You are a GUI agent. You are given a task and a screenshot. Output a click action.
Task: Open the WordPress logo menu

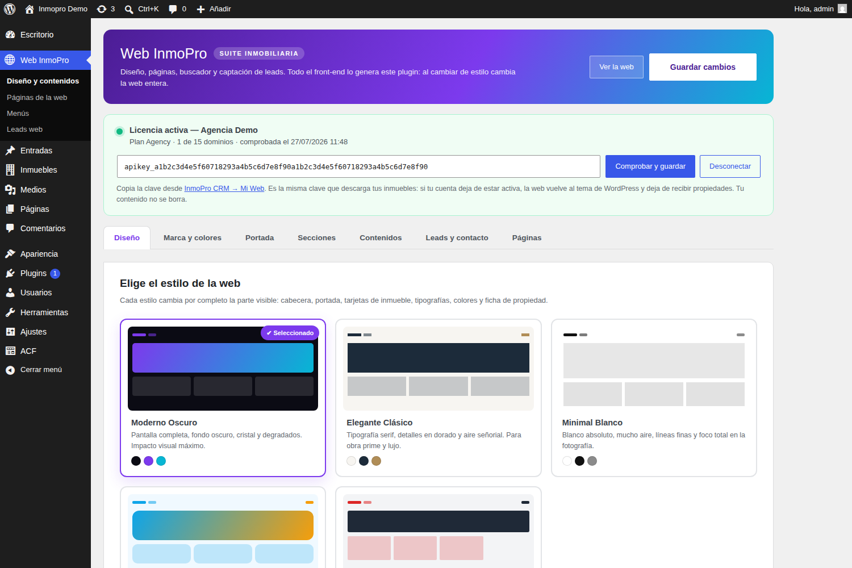click(x=10, y=9)
